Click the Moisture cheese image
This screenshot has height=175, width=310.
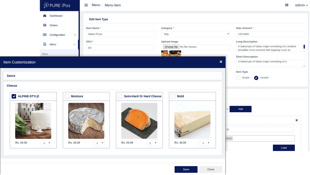(x=86, y=121)
